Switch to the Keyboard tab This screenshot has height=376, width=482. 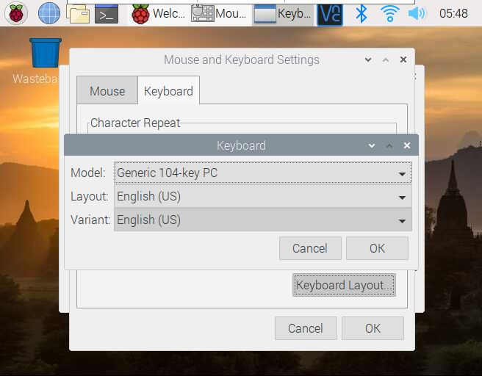[168, 91]
